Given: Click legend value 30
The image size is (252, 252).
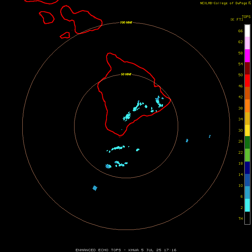Looking at the screenshot, I should [x=241, y=130].
